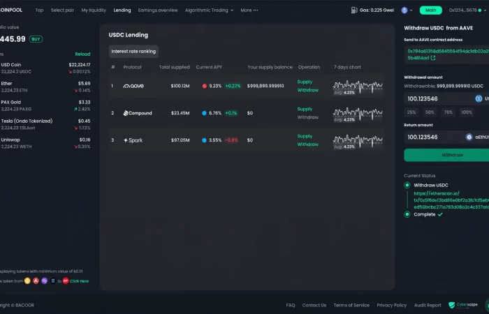Click the red APY dot for Aave

point(204,86)
